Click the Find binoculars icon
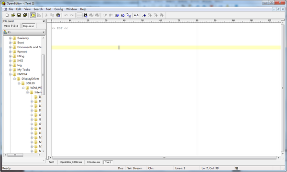 (85, 15)
